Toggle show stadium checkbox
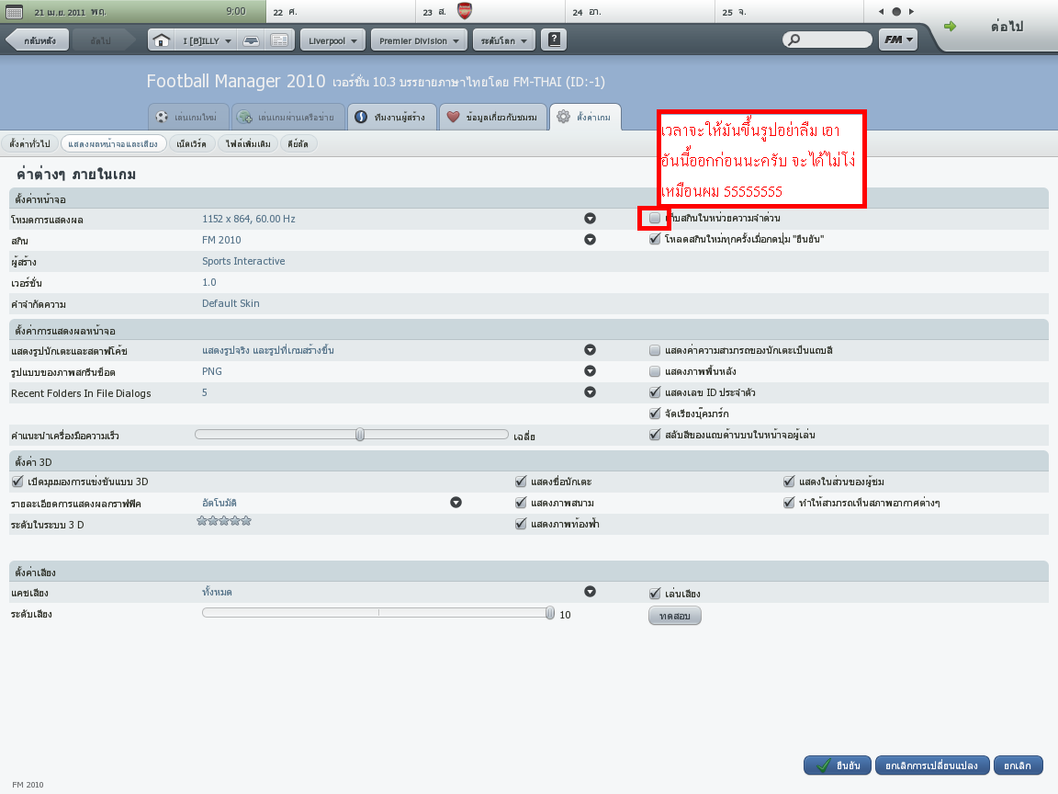The height and width of the screenshot is (794, 1058). [520, 503]
